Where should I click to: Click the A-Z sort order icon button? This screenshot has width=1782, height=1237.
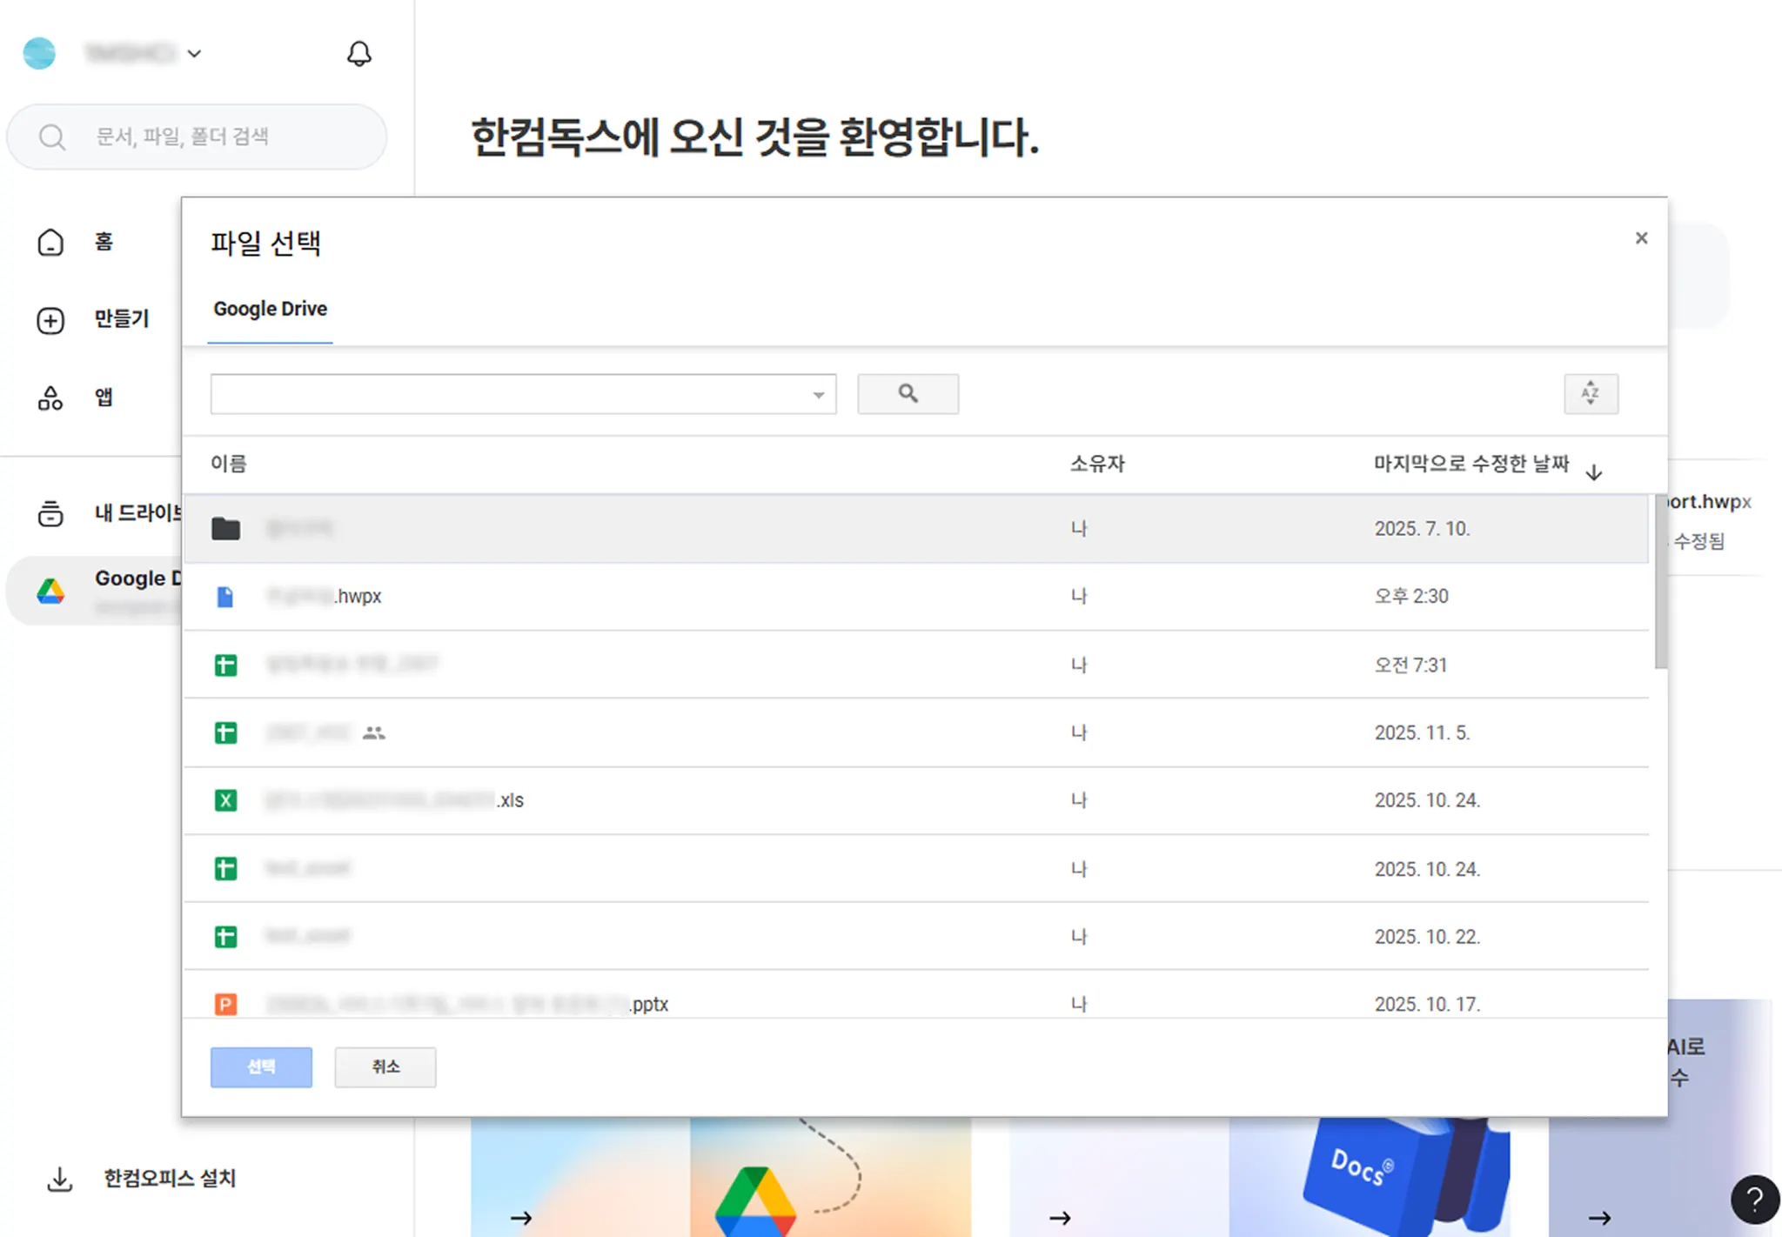point(1590,394)
